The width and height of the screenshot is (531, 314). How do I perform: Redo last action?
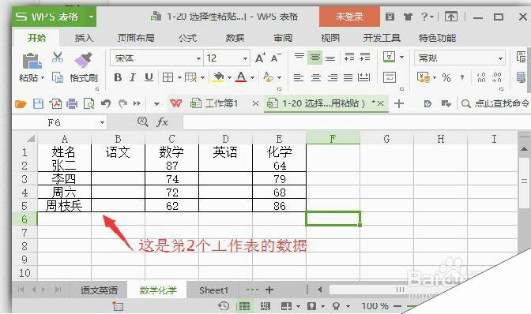click(x=122, y=103)
